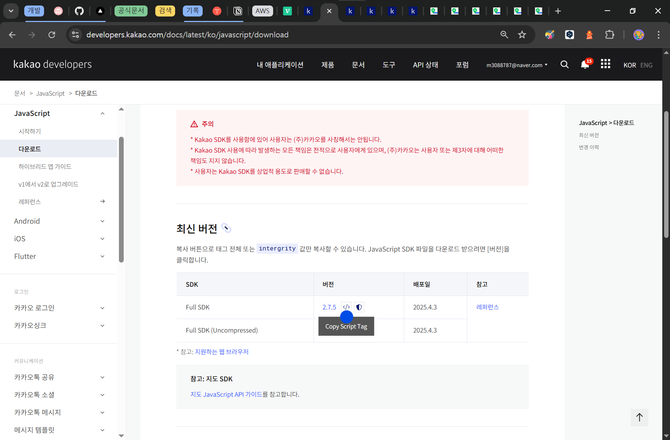This screenshot has width=670, height=440.
Task: Open the notifications bell icon
Action: pos(585,65)
